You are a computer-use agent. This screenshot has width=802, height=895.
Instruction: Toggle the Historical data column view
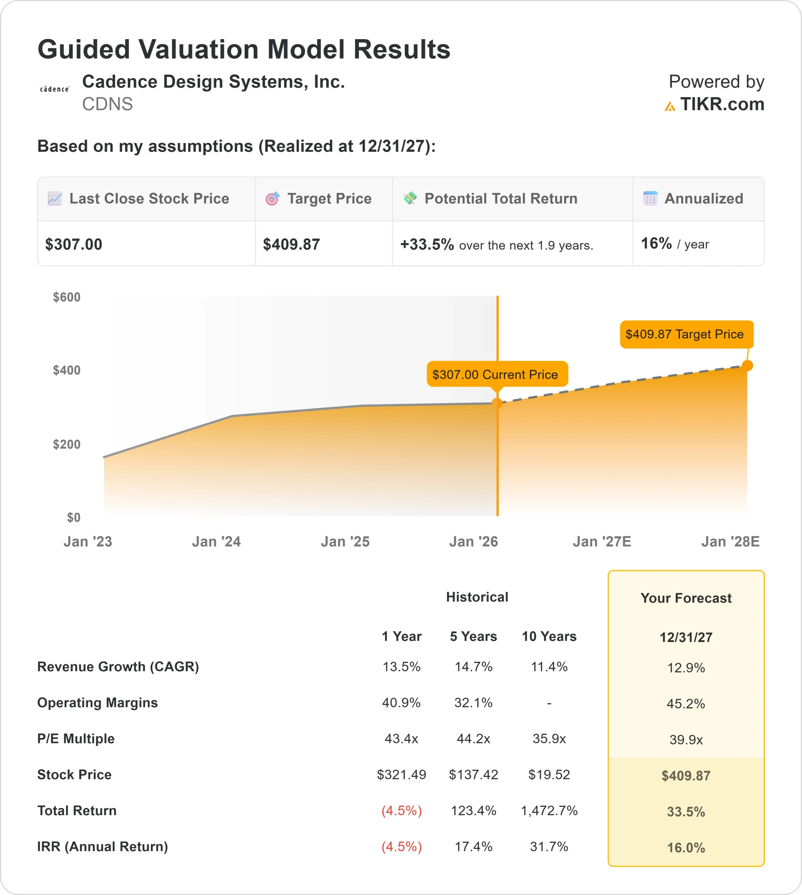pyautogui.click(x=477, y=597)
